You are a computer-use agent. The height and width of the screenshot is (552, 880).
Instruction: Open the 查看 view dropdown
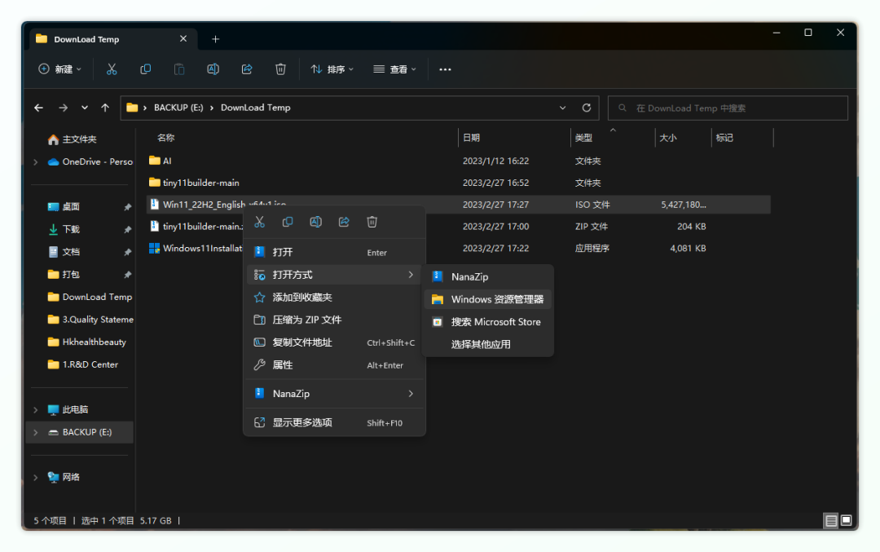(x=394, y=69)
